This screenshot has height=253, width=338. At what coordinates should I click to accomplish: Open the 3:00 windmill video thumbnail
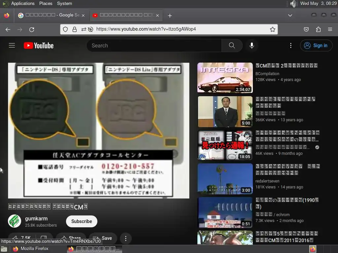225,179
